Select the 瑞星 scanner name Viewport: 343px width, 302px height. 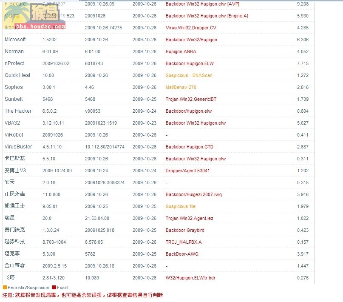pyautogui.click(x=10, y=218)
